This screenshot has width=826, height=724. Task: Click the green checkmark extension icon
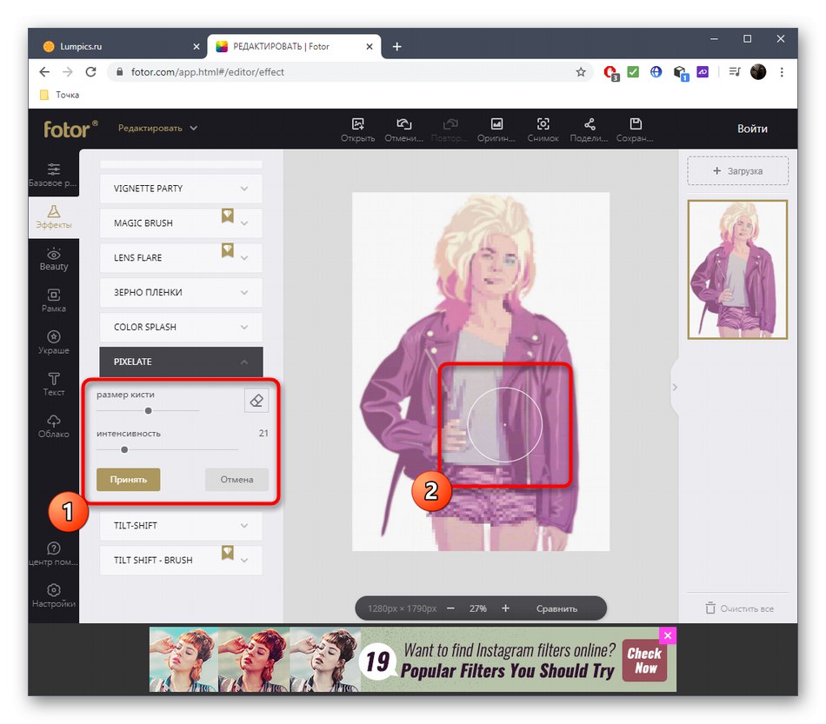click(x=633, y=72)
